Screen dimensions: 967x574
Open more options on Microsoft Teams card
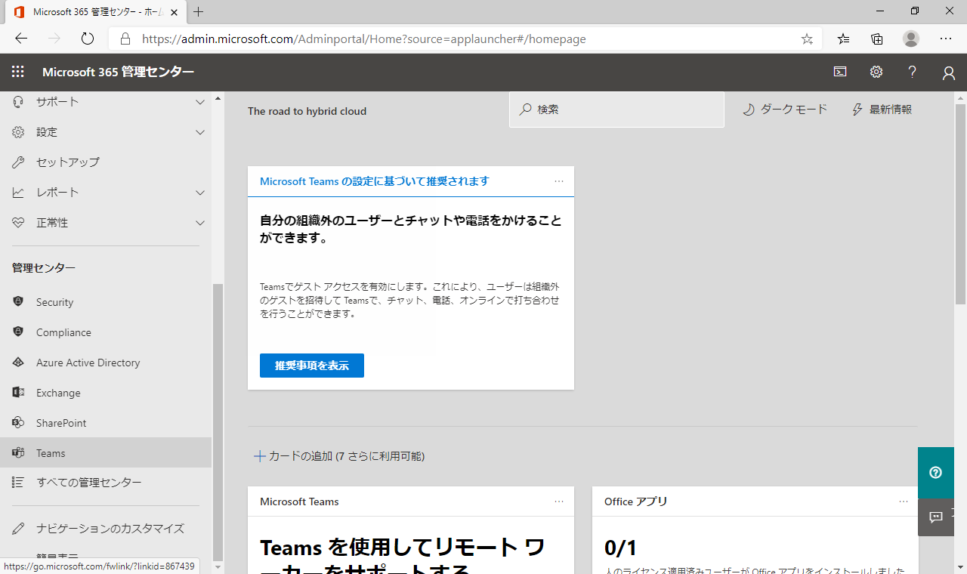pos(559,501)
